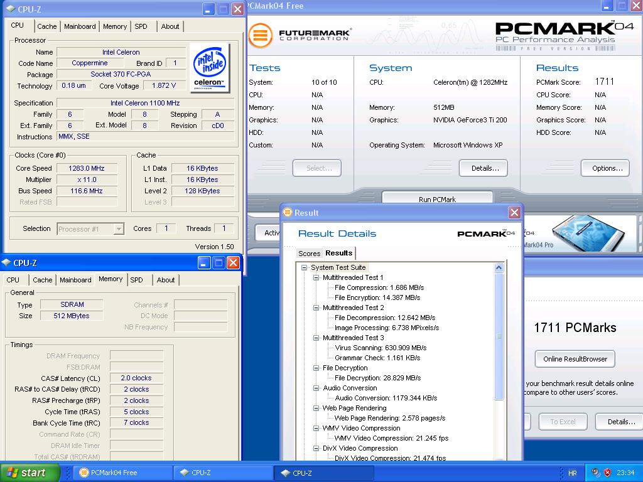Switch to Memory tab in top CPU-Z

click(x=115, y=26)
